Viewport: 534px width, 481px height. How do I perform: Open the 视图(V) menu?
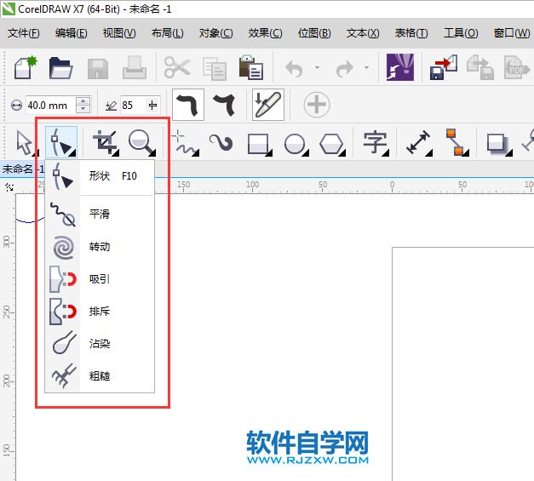(x=119, y=33)
